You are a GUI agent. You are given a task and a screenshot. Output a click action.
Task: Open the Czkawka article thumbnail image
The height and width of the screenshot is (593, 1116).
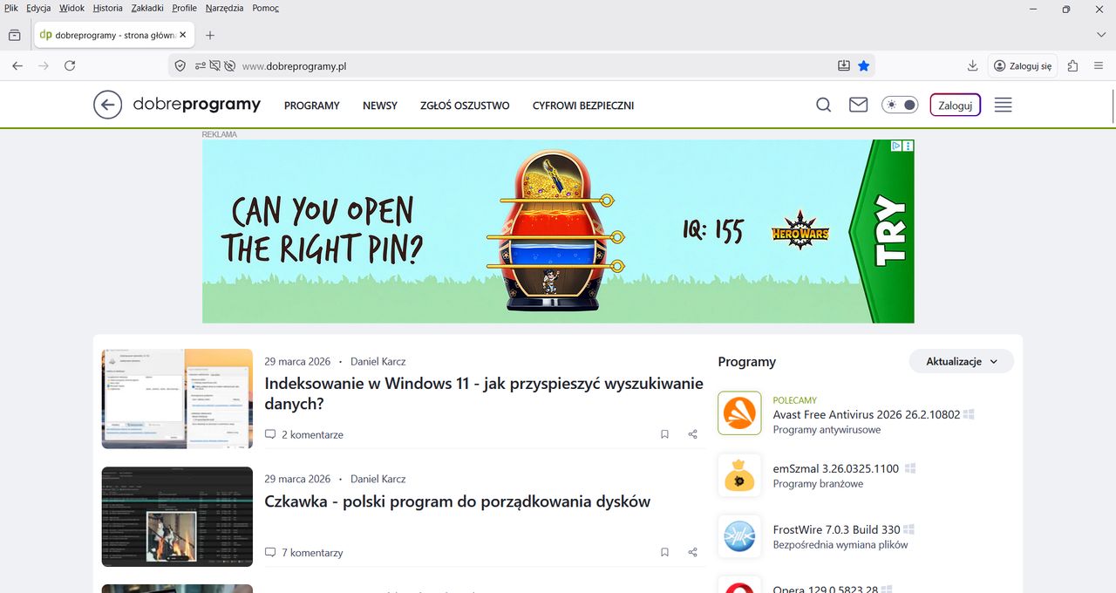click(x=177, y=516)
